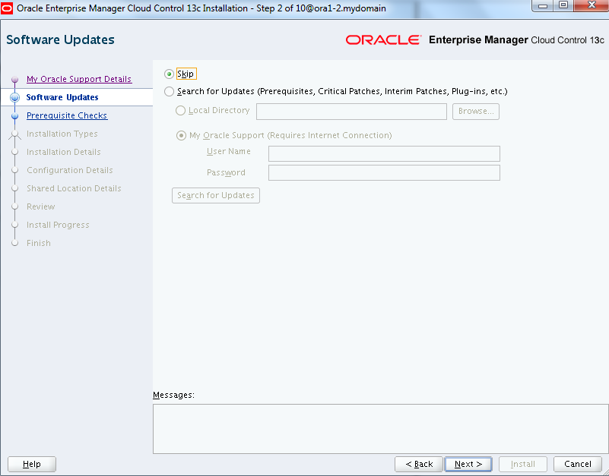609x476 pixels.
Task: Click the Prerequisite Checks step bullet icon
Action: 14,116
